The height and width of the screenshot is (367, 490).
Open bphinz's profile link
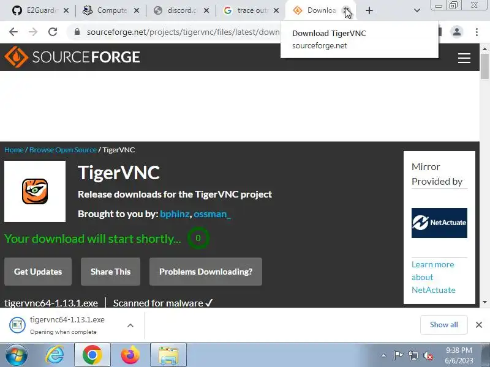175,214
